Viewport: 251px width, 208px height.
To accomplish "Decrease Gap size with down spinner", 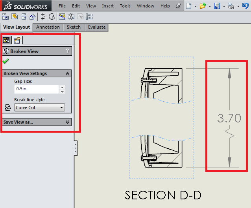I will 62,91.
